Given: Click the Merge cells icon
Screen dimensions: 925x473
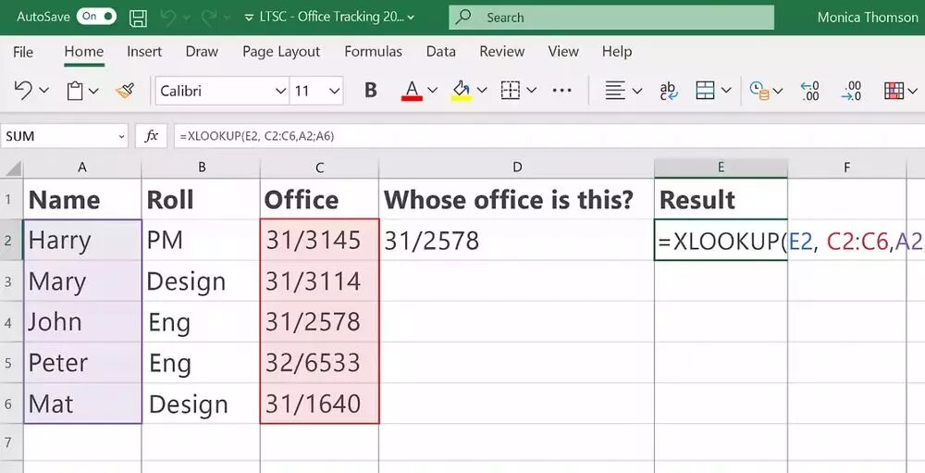Looking at the screenshot, I should tap(705, 91).
